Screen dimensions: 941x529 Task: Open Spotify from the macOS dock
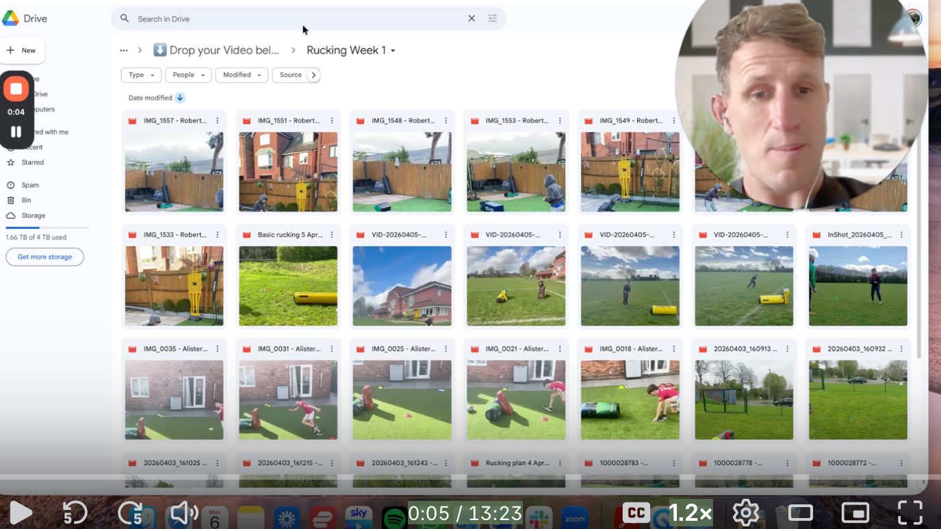click(394, 518)
